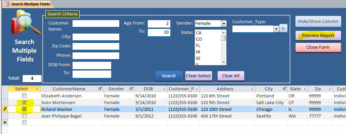Click the DOB From input field
Screen dimensions: 346x134
tap(92, 65)
